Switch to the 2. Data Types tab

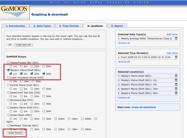point(42,26)
